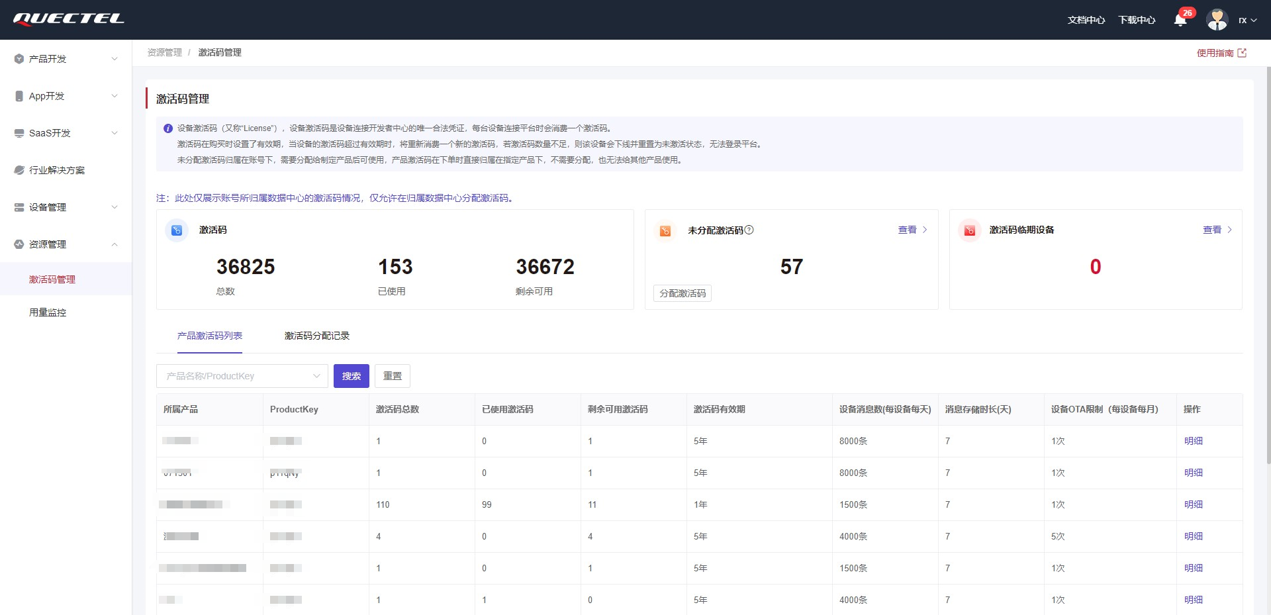This screenshot has height=615, width=1271.
Task: Switch to 激活码分配记录 tab
Action: coord(317,336)
